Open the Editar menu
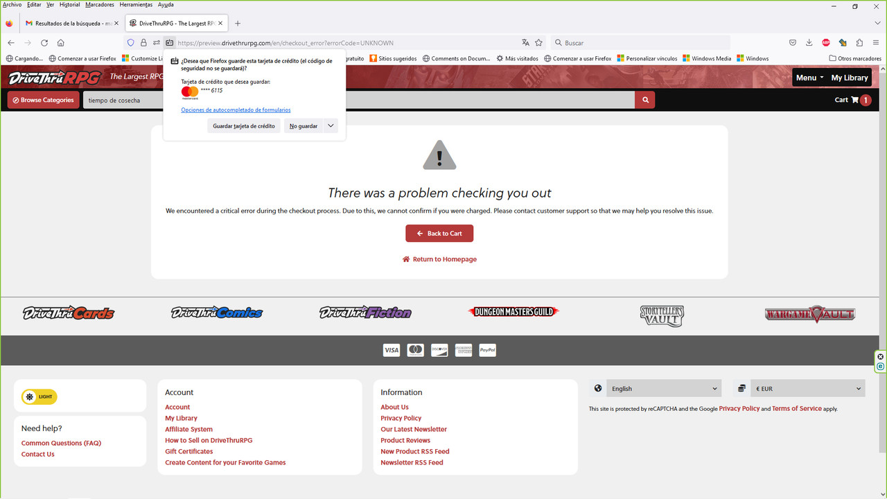 coord(34,5)
